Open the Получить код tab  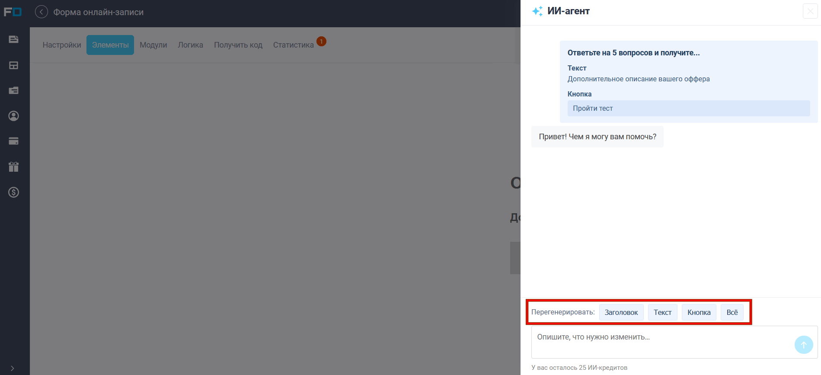coord(238,45)
